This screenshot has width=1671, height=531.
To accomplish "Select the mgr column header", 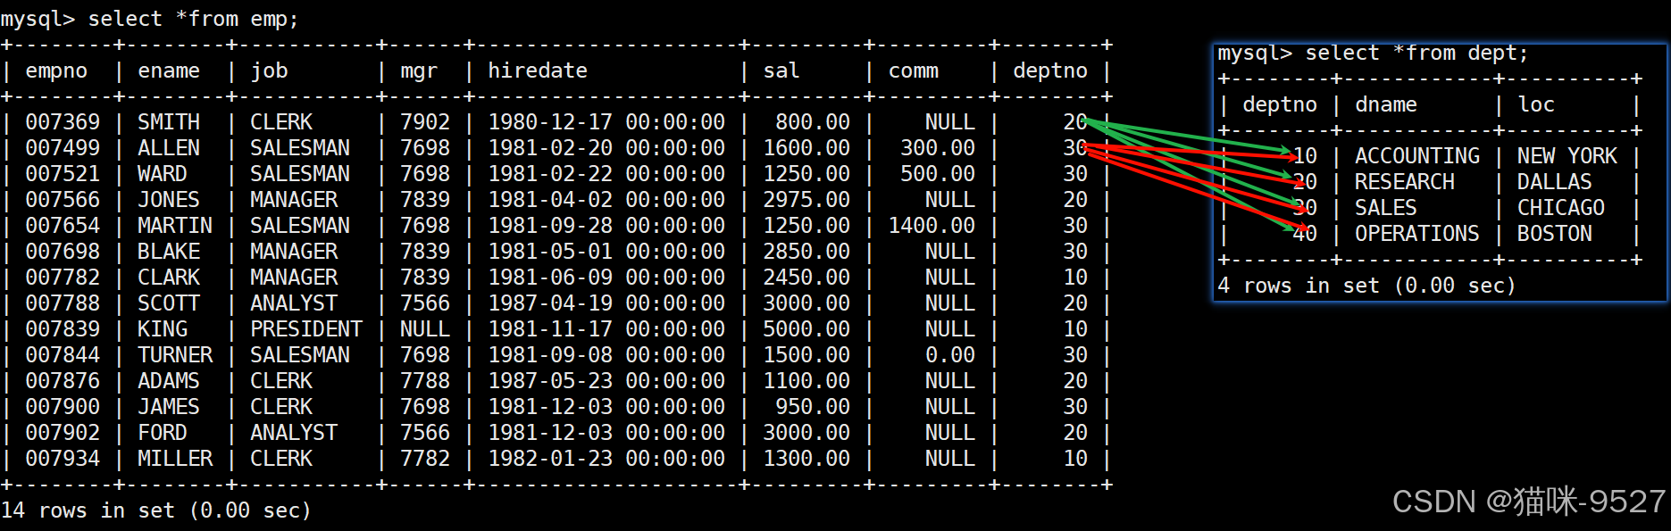I will (x=419, y=71).
